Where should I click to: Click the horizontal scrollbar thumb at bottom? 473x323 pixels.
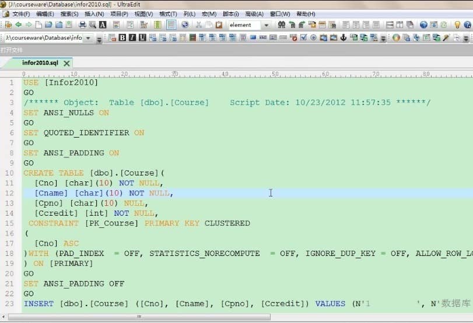coord(139,317)
